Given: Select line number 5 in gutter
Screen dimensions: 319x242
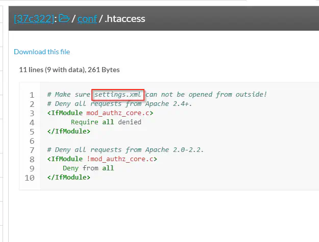Looking at the screenshot, I should [32, 131].
